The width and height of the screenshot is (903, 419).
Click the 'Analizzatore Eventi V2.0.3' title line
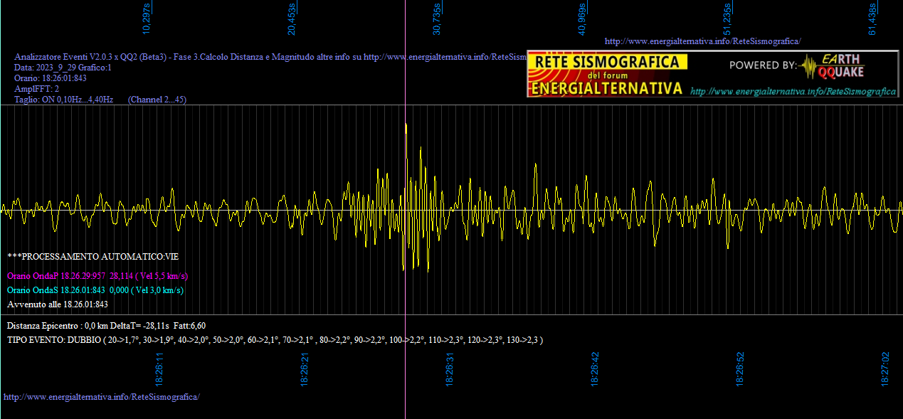270,57
